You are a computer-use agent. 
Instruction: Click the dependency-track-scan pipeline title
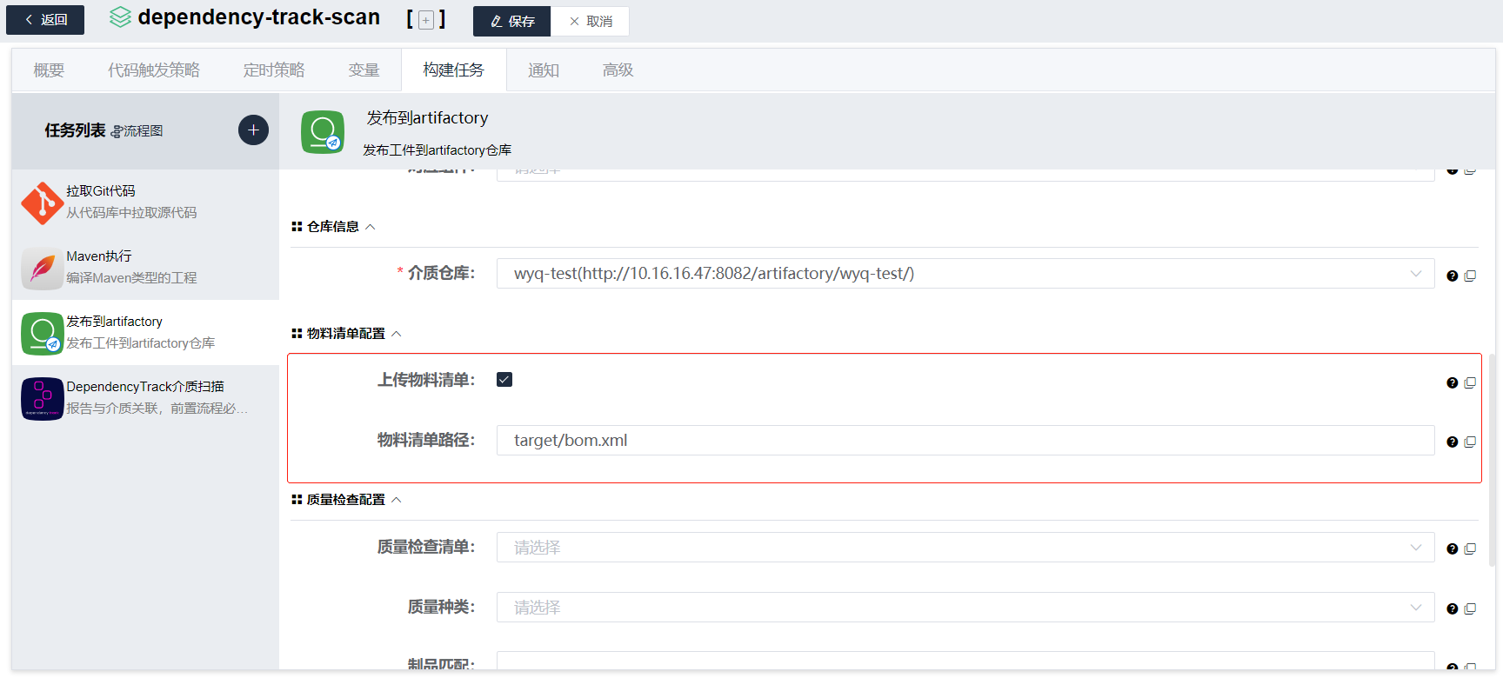click(x=258, y=17)
